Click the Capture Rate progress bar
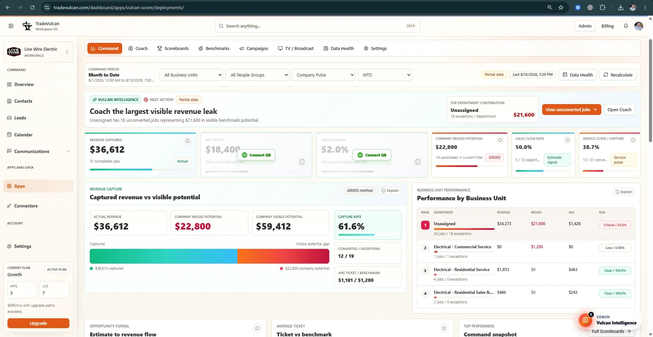This screenshot has height=337, width=653. point(368,235)
